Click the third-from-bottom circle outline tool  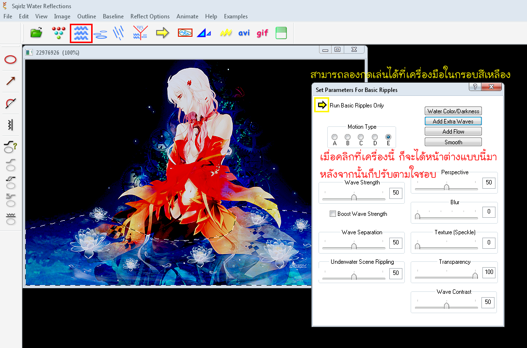10,165
